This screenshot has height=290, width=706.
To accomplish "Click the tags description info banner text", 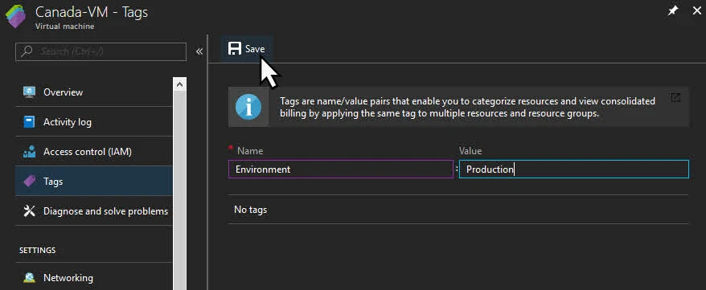I will 467,107.
